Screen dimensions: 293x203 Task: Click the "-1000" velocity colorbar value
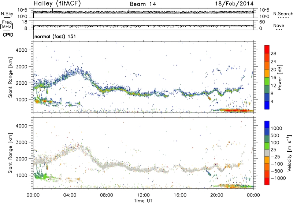tap(278, 178)
